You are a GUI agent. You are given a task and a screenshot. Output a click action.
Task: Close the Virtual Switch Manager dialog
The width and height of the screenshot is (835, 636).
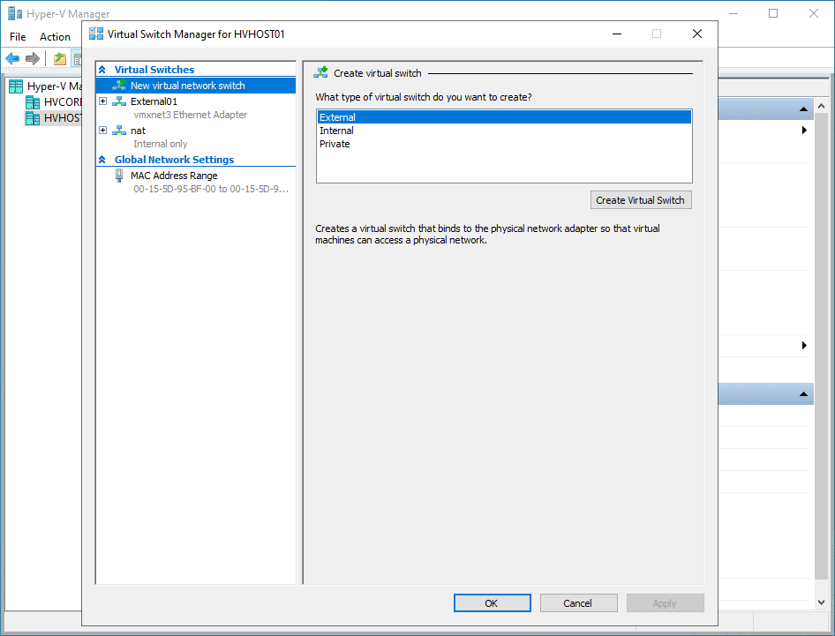[x=697, y=34]
